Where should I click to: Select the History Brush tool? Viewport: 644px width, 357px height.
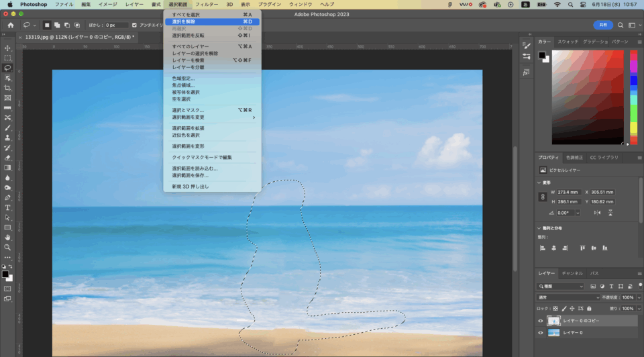pyautogui.click(x=7, y=148)
